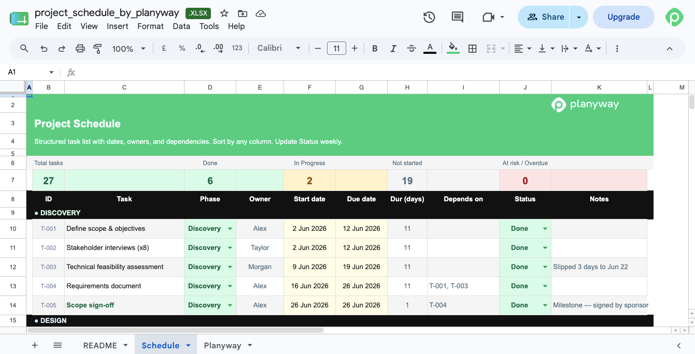
Task: View cloud document status
Action: coord(261,13)
